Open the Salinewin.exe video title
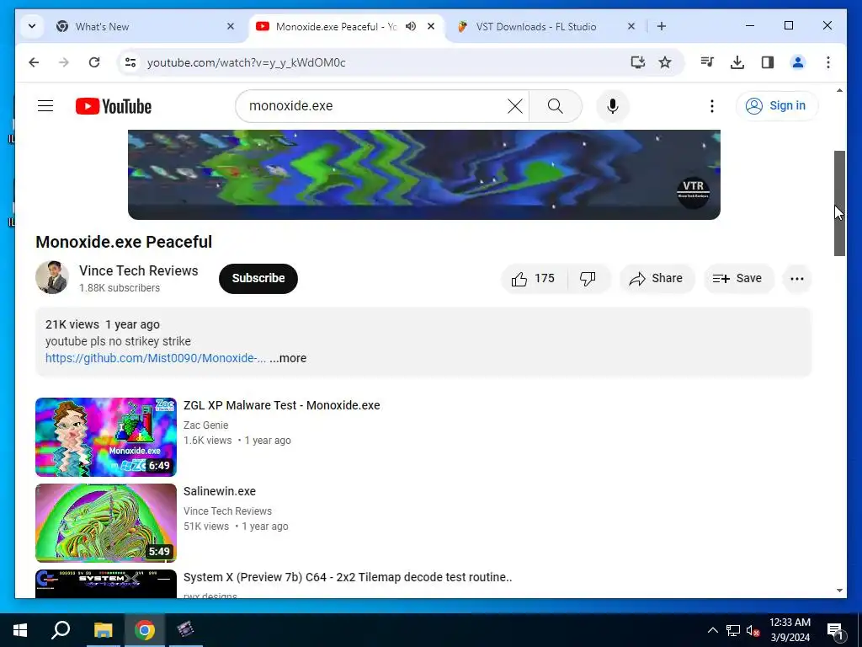Image resolution: width=862 pixels, height=647 pixels. pyautogui.click(x=220, y=491)
